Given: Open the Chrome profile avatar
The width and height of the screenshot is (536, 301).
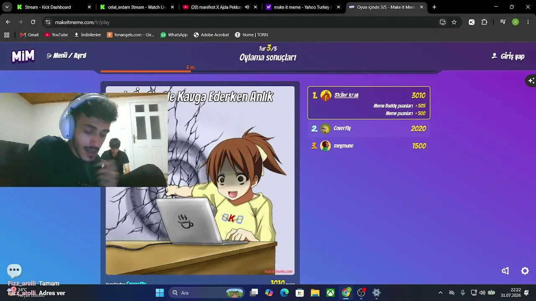Looking at the screenshot, I should click(515, 22).
